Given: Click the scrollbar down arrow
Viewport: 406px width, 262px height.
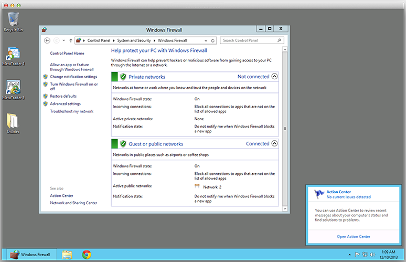Looking at the screenshot, I should [285, 208].
